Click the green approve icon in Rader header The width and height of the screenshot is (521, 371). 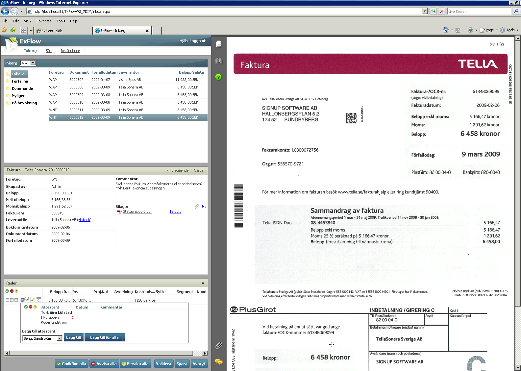pyautogui.click(x=7, y=291)
